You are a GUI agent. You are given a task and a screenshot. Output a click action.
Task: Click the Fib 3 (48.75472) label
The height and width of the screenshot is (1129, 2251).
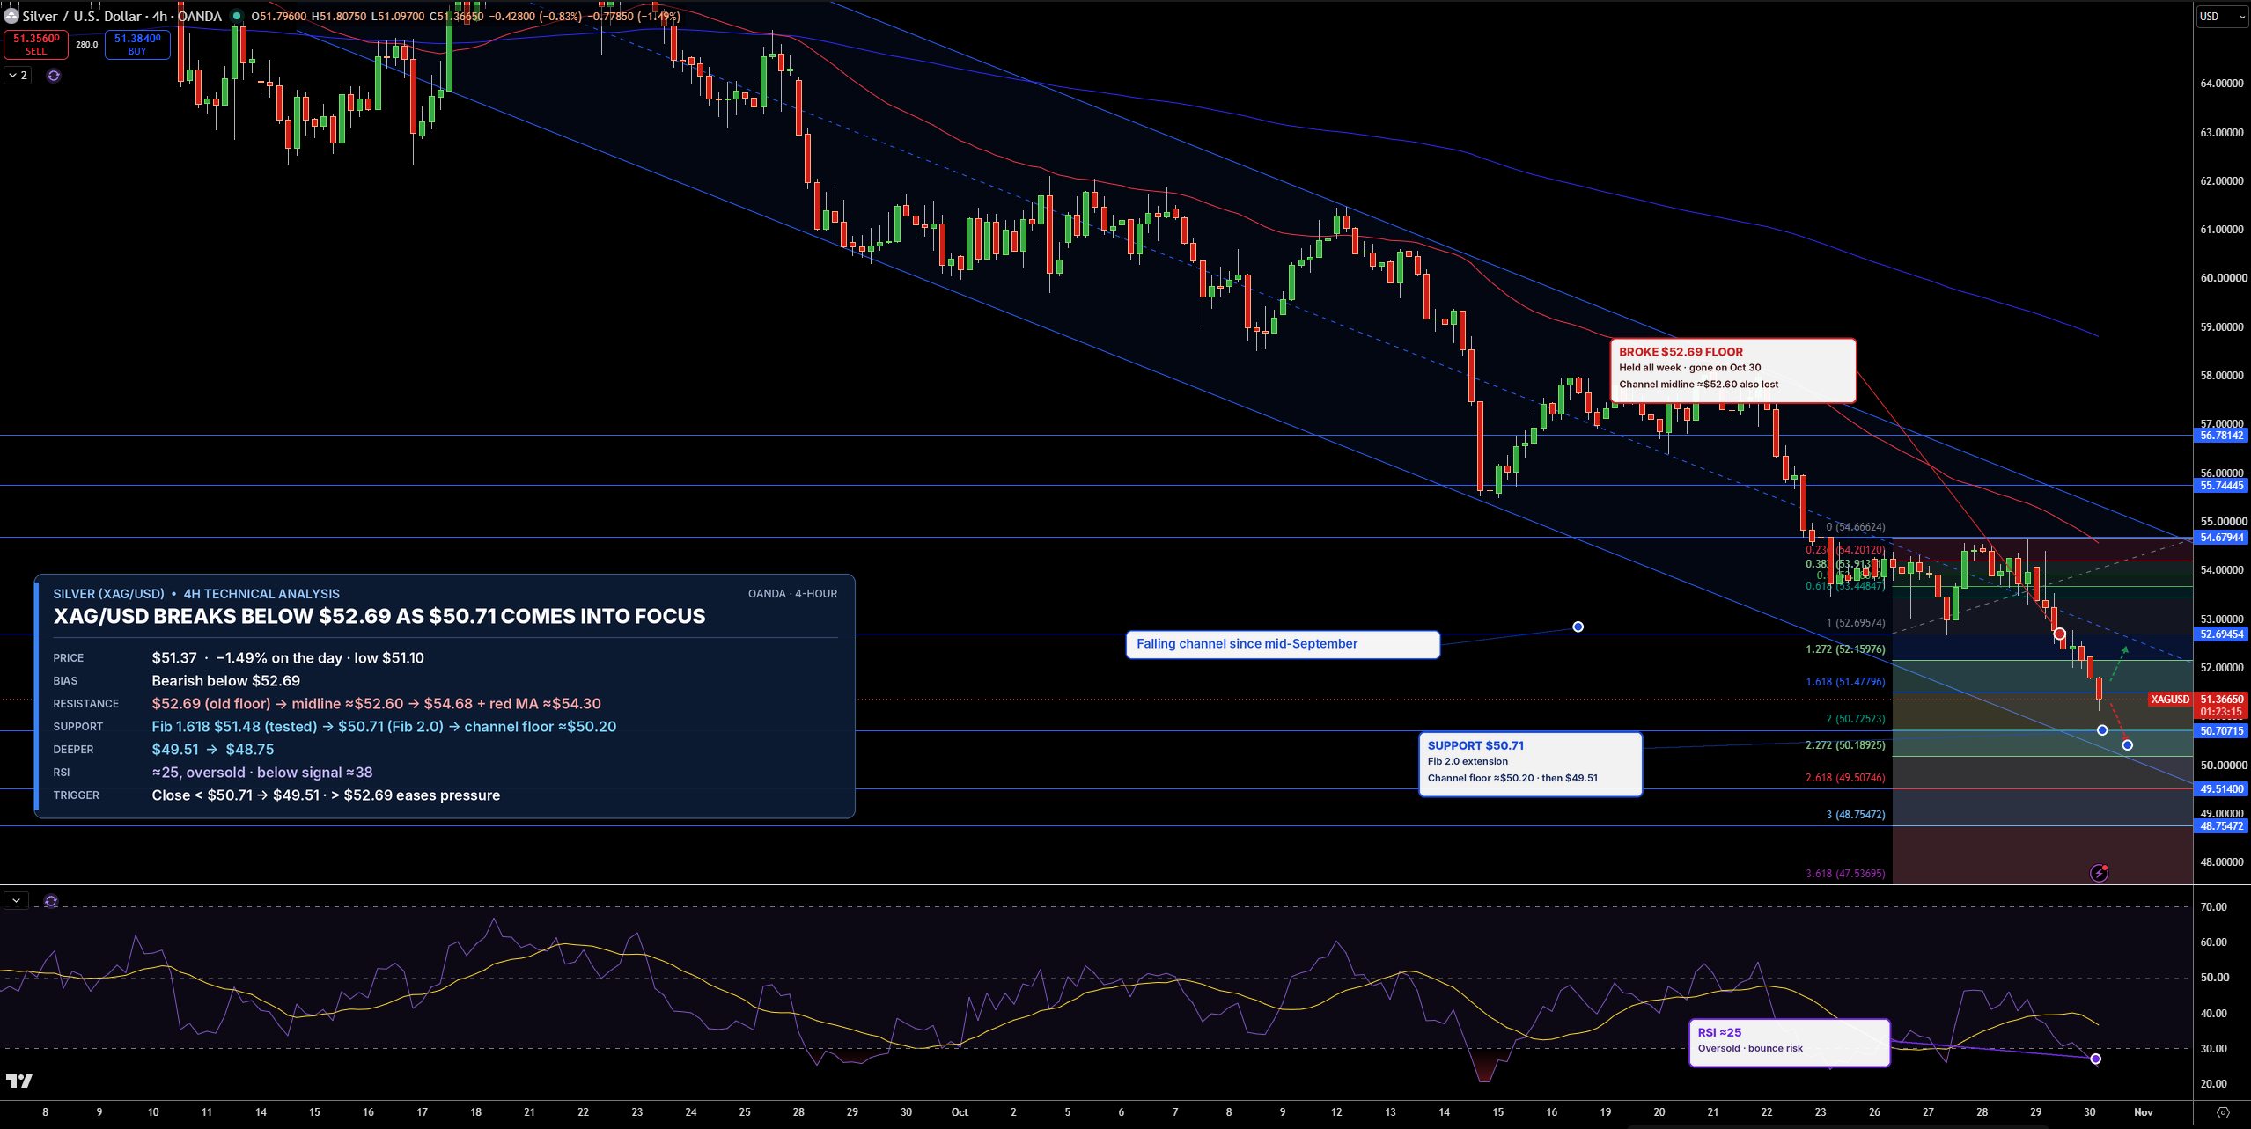[1856, 815]
